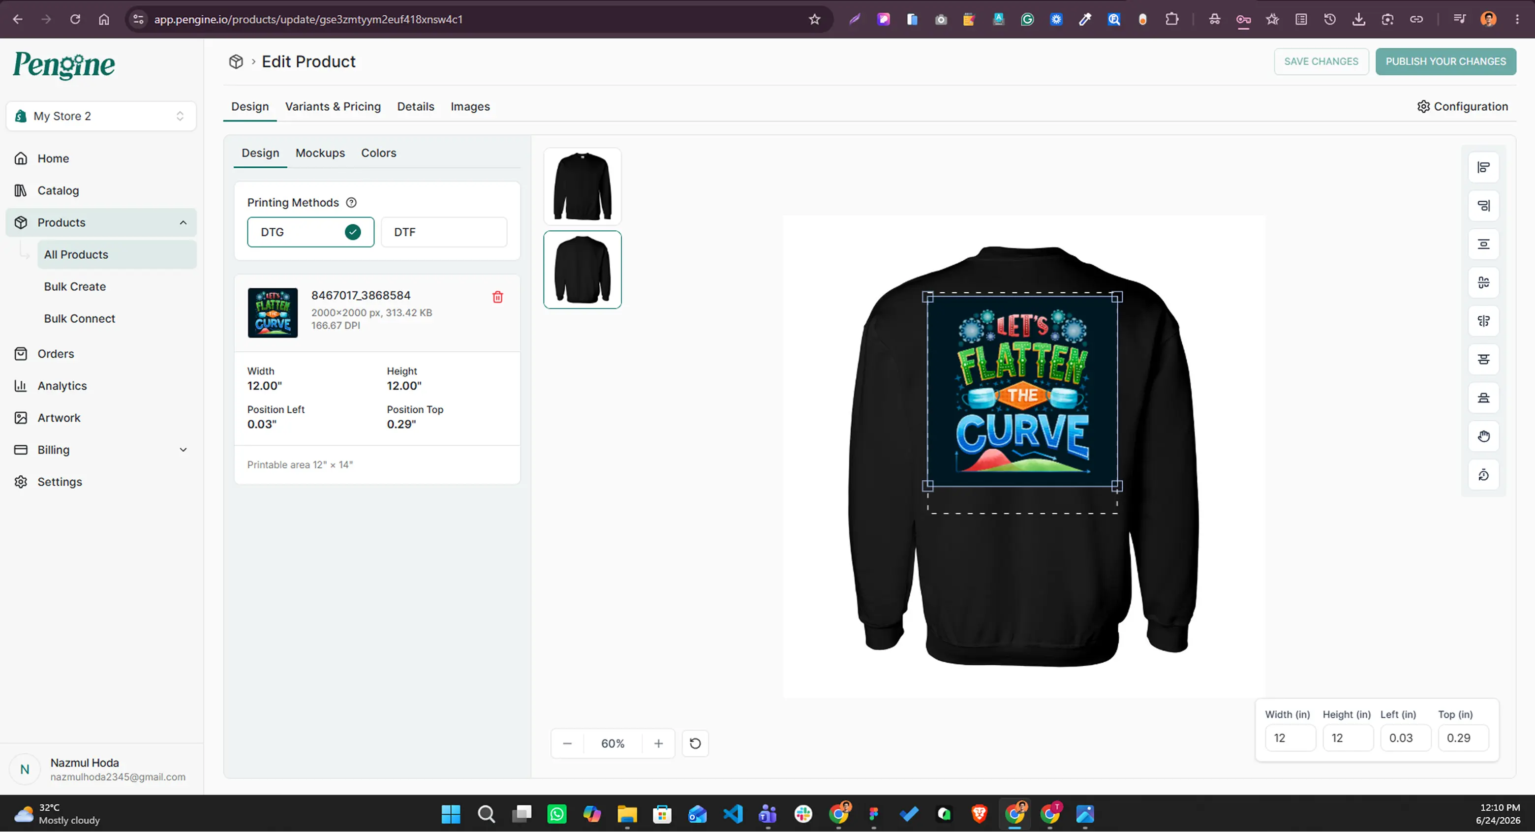Click PUBLISH YOUR CHANGES button

click(1445, 62)
